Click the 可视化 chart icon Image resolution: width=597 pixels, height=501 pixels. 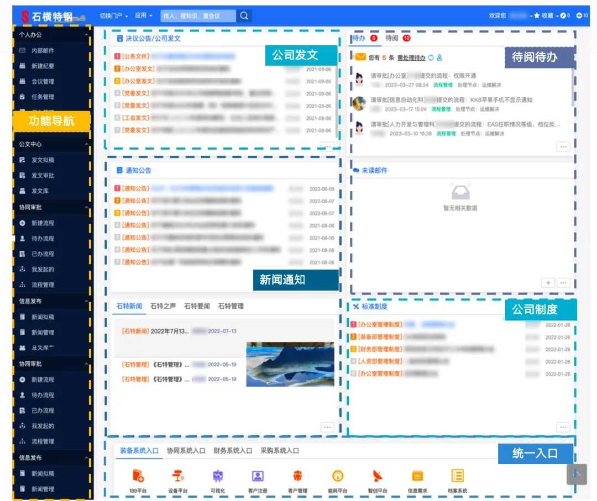(218, 476)
